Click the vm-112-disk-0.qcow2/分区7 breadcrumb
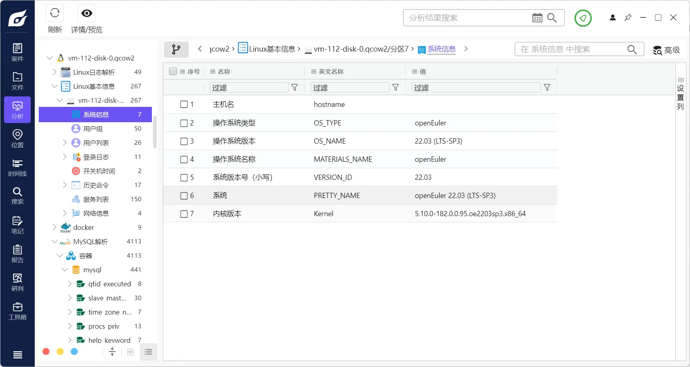The height and width of the screenshot is (367, 690). click(x=357, y=49)
